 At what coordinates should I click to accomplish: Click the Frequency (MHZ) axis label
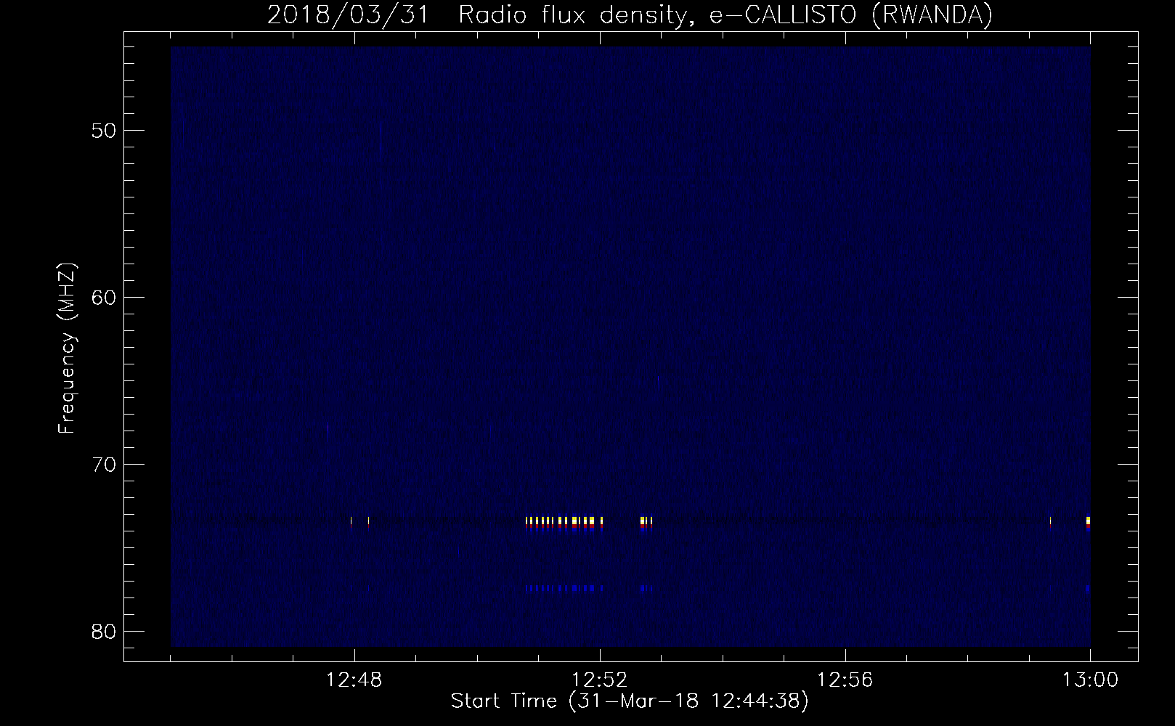tap(67, 348)
